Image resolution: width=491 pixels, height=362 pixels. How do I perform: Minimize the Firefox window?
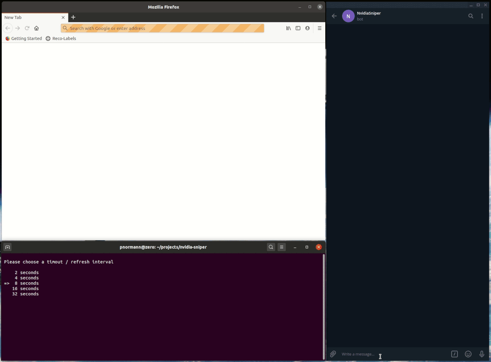tap(300, 7)
